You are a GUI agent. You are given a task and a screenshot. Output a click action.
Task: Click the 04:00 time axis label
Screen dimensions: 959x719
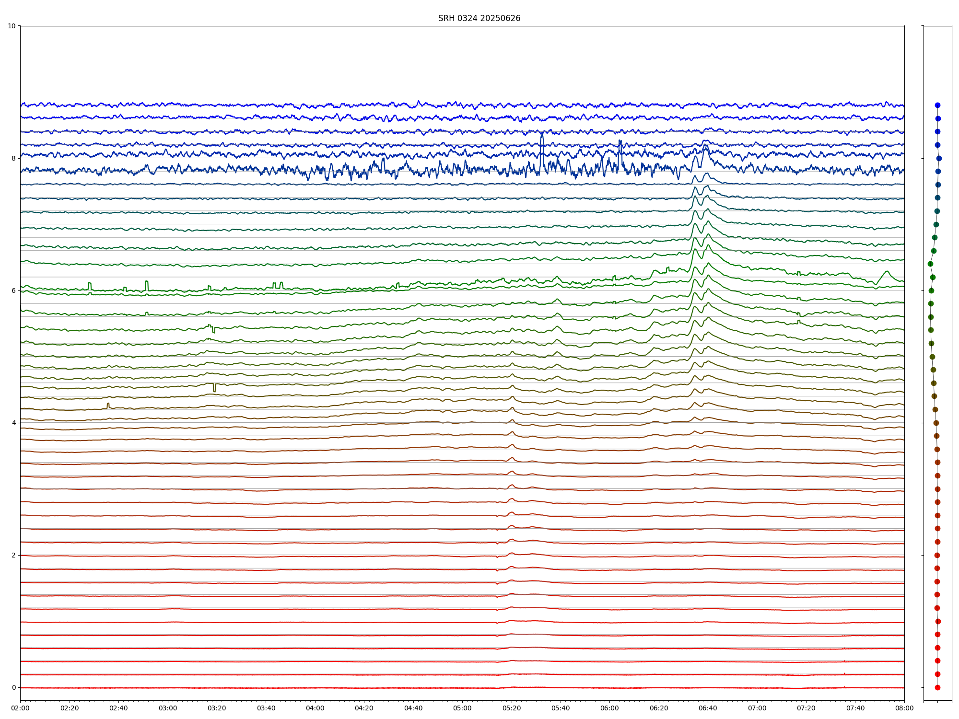pyautogui.click(x=315, y=708)
